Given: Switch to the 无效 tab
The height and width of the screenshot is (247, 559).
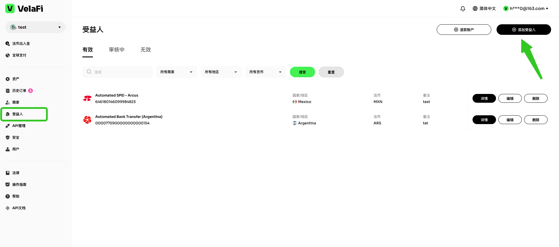Looking at the screenshot, I should [x=145, y=50].
